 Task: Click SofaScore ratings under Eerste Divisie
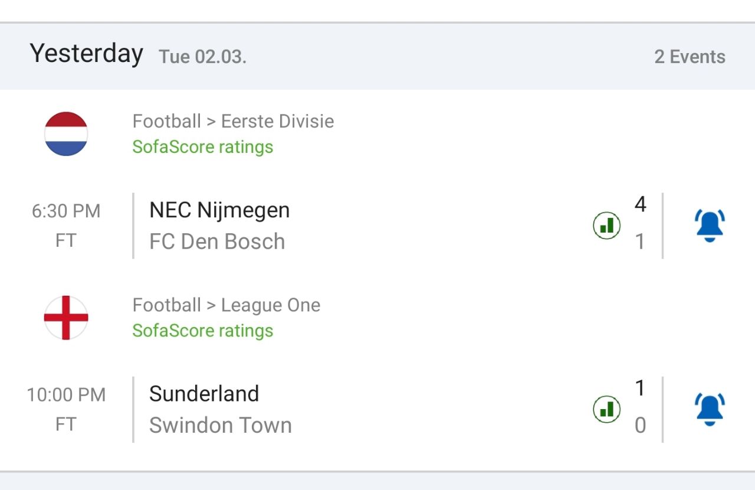pyautogui.click(x=203, y=146)
